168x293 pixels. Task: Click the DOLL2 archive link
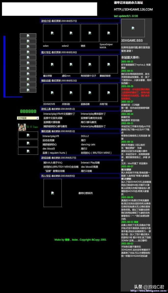85,136
